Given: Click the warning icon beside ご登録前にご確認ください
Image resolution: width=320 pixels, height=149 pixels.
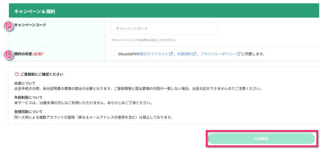Looking at the screenshot, I should point(17,74).
